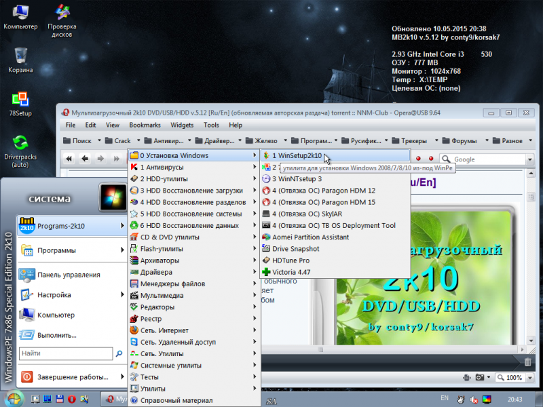The width and height of the screenshot is (543, 407).
Task: Launch Victoria 4.47 from the submenu
Action: coord(335,272)
